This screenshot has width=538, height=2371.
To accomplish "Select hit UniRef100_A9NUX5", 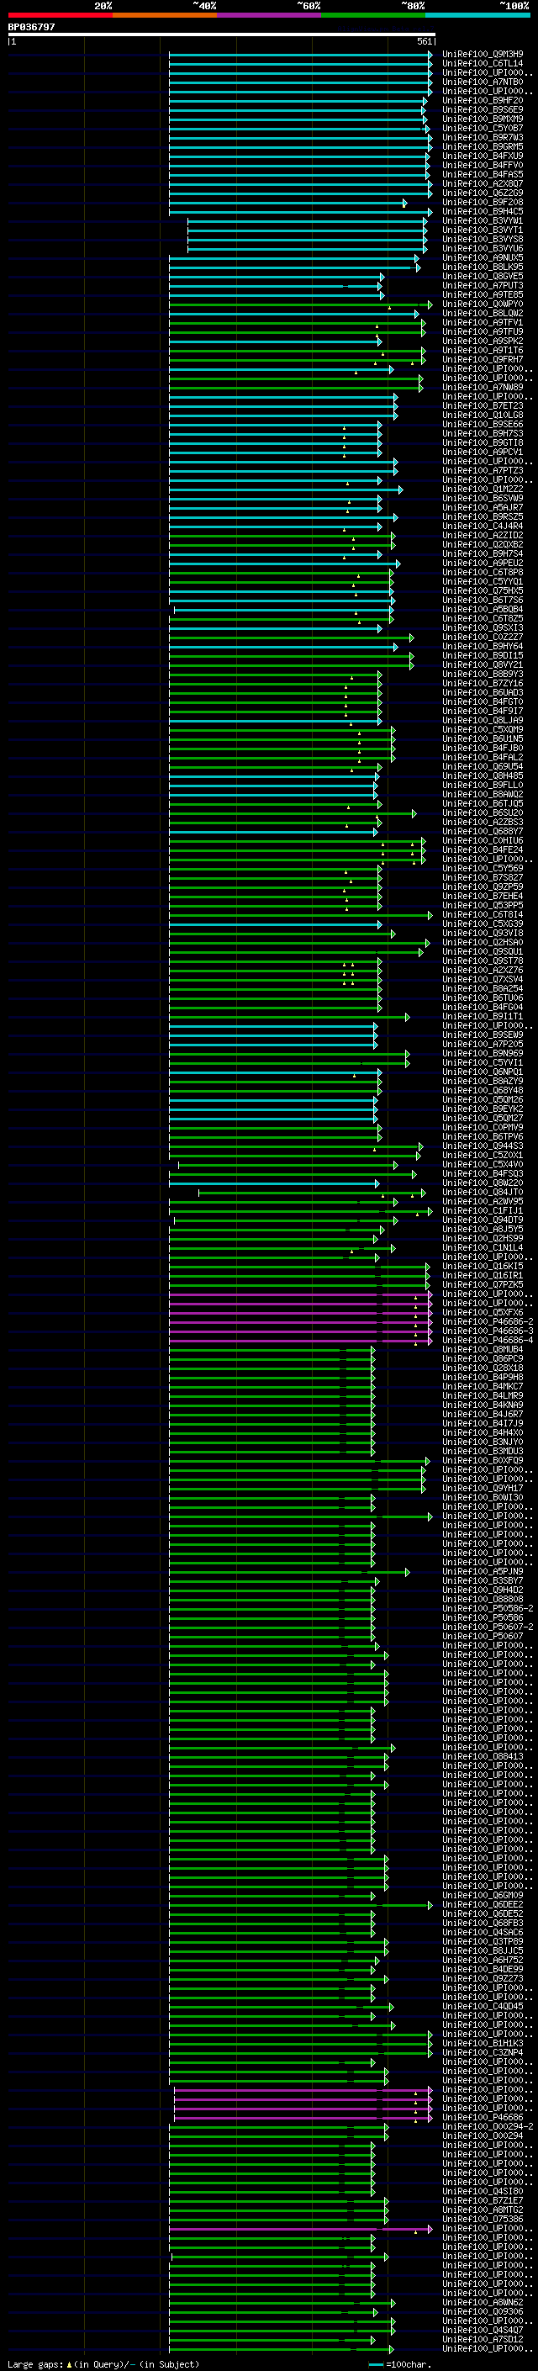I will tap(483, 257).
